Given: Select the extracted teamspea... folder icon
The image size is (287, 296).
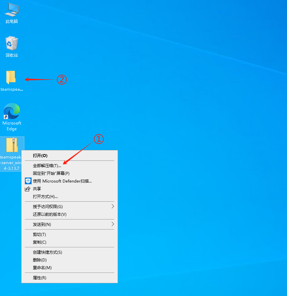Looking at the screenshot, I should click(x=11, y=78).
